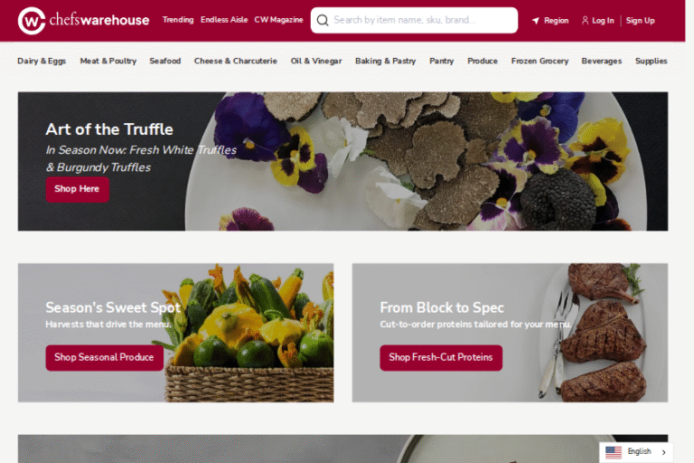Open the Cheese & Charcuterie menu

[236, 61]
